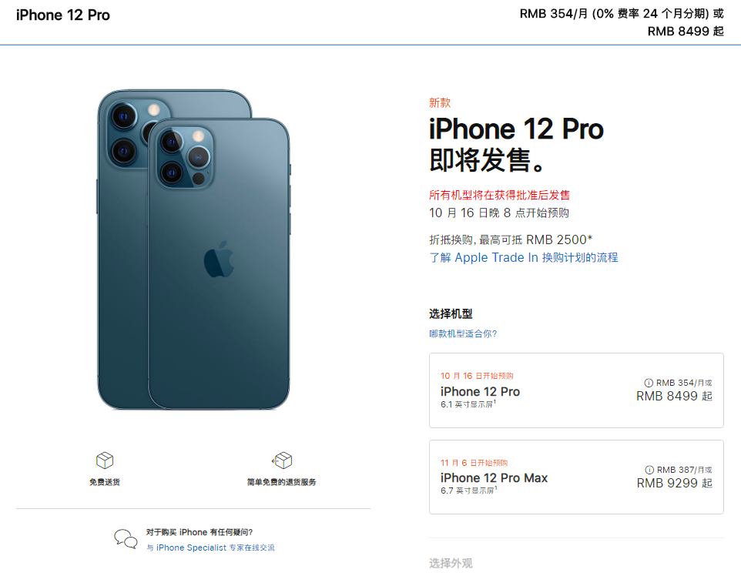The image size is (741, 576).
Task: Open the Apple Trade In 换购计划 link
Action: pos(523,257)
